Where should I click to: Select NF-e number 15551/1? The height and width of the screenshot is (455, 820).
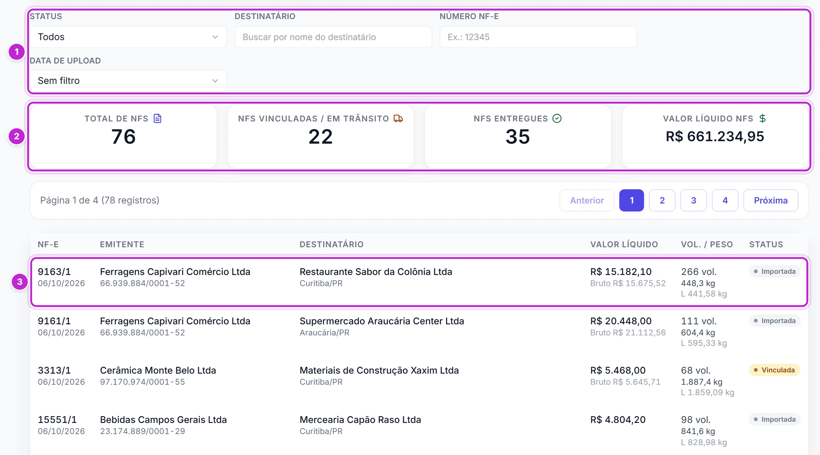coord(57,420)
